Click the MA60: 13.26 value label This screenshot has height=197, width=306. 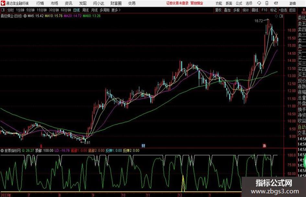[x=92, y=16]
